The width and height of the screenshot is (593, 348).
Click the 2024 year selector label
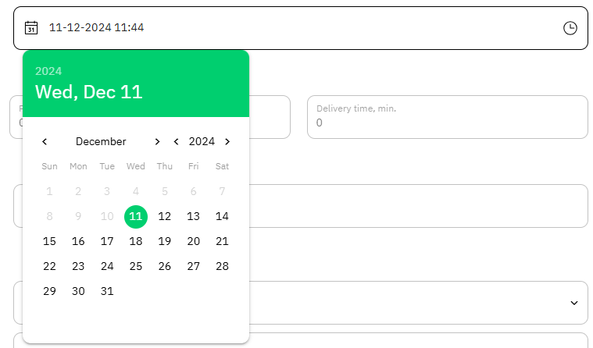(x=202, y=141)
